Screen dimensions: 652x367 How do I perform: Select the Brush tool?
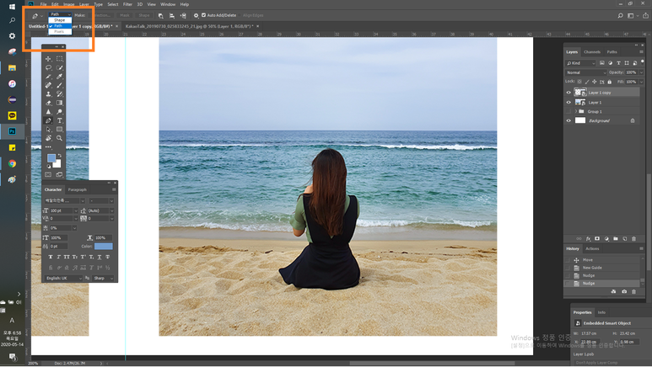tap(59, 85)
